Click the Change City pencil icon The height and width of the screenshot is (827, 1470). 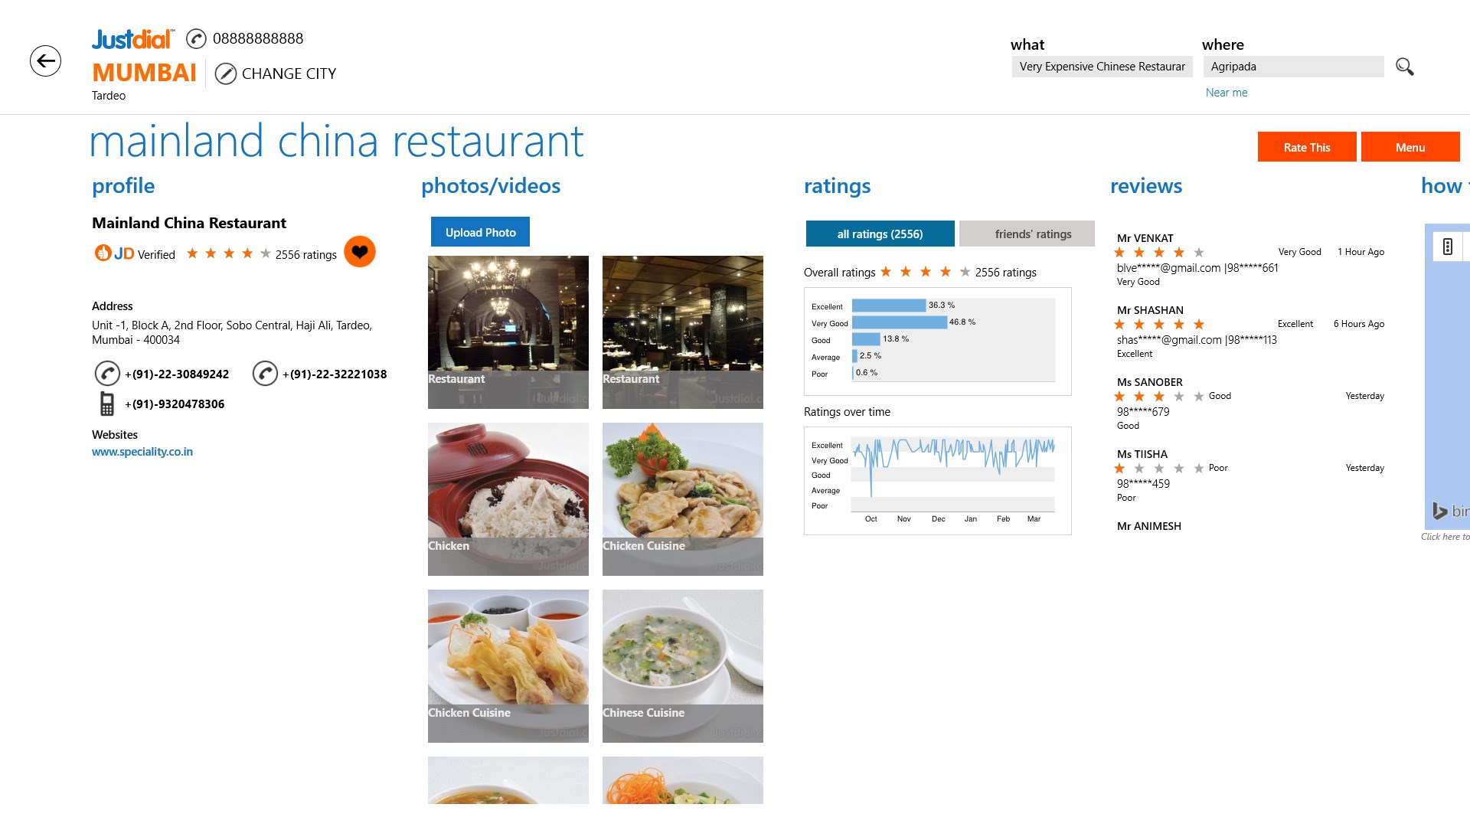(x=225, y=74)
